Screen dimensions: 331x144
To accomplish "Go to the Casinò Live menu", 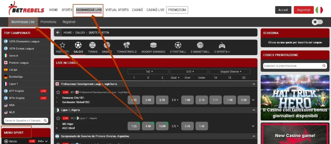I will point(155,10).
